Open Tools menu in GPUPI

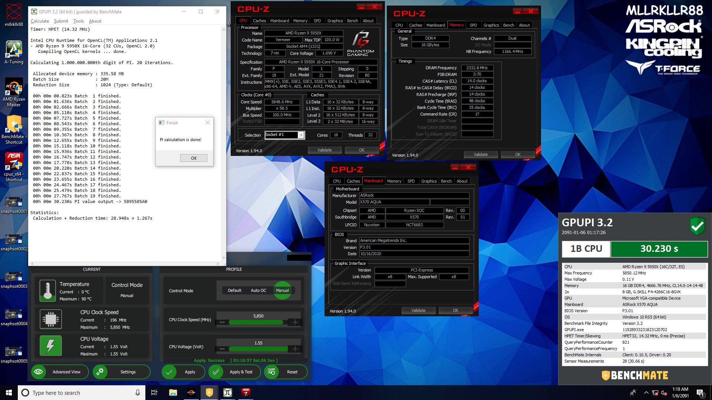coord(78,21)
